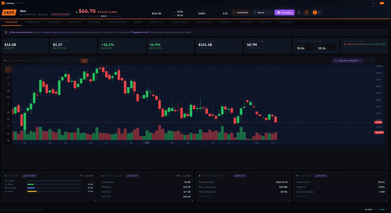Click the +18.3% revenue growth value
The image size is (391, 213).
[108, 45]
